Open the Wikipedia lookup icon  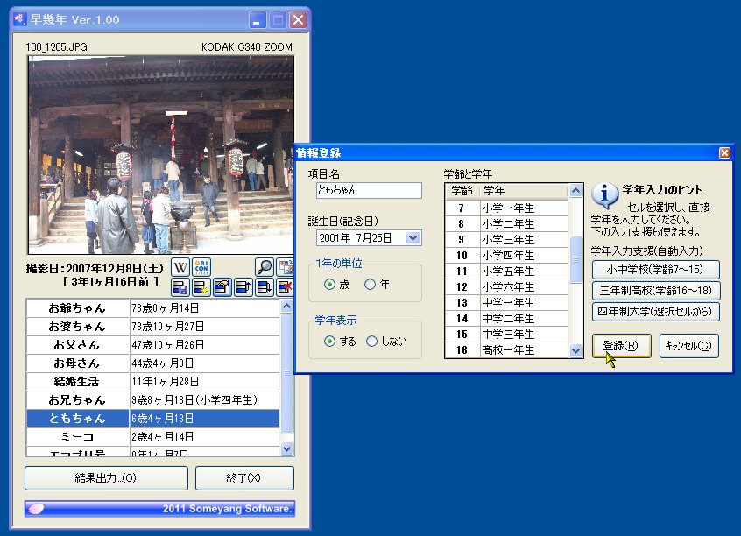(x=180, y=266)
